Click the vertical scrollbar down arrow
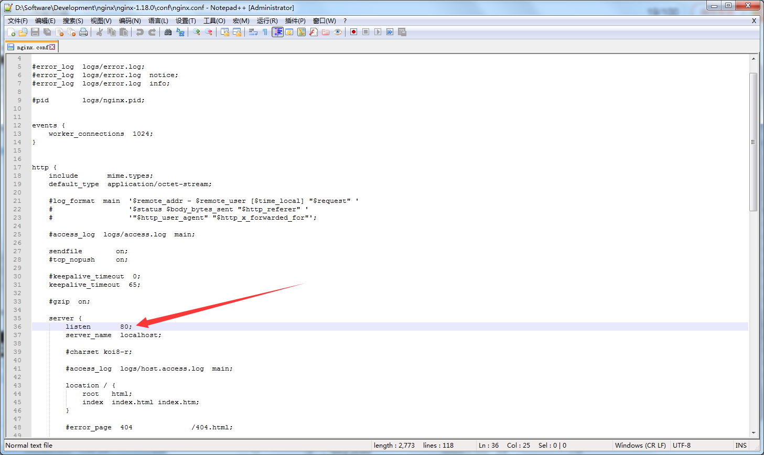Viewport: 764px width, 455px height. click(x=754, y=432)
